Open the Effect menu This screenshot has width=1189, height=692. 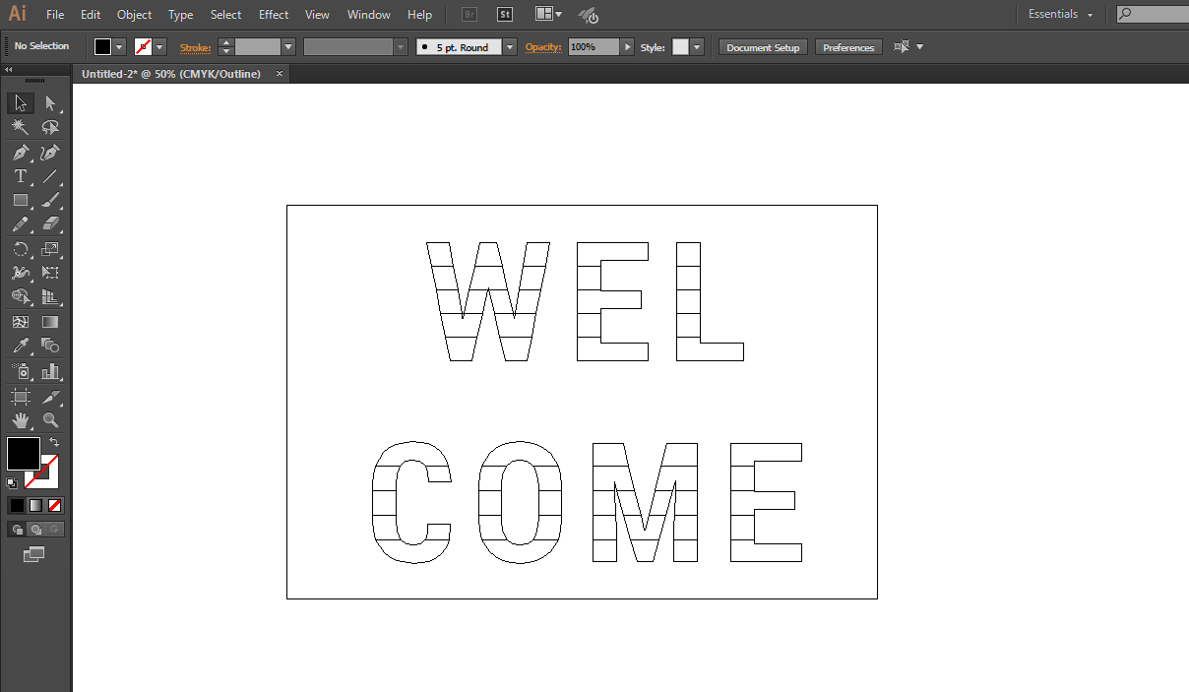[274, 15]
